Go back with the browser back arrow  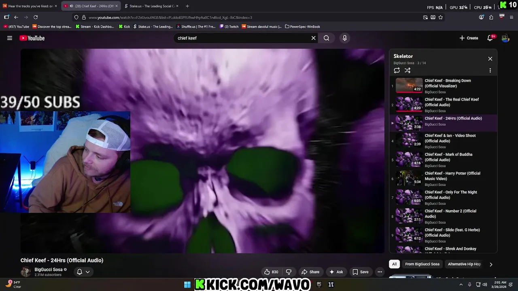16,17
